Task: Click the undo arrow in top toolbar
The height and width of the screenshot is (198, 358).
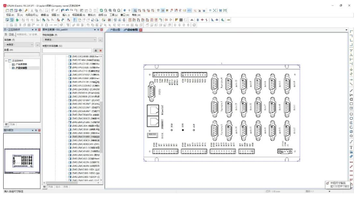Action: pos(62,10)
